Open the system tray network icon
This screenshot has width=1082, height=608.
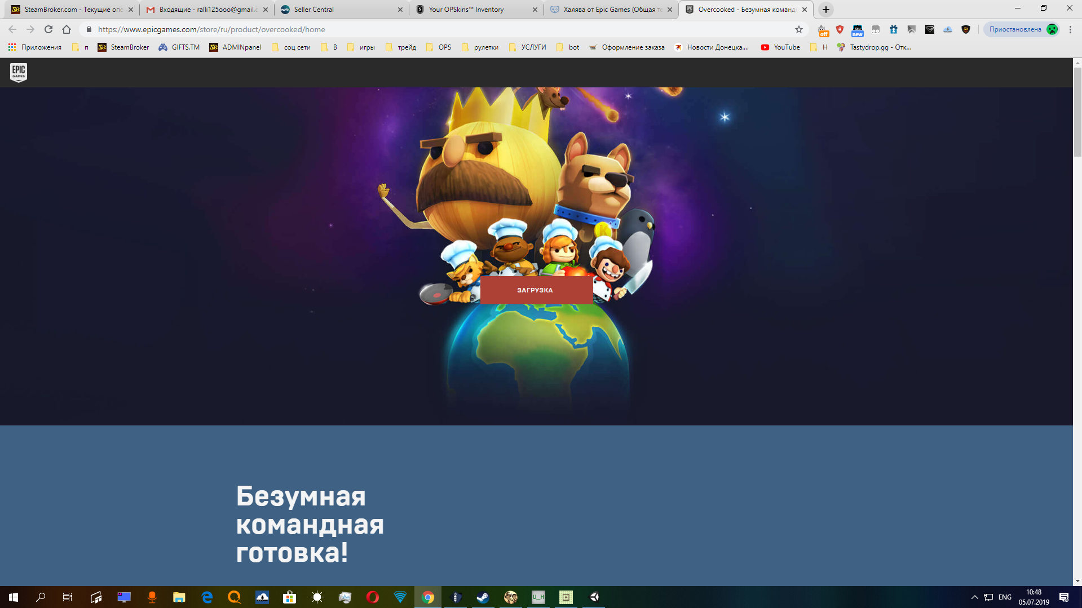988,597
